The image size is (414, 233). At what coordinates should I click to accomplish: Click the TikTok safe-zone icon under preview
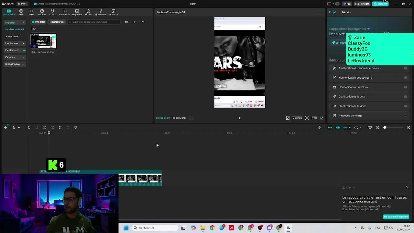[288, 118]
